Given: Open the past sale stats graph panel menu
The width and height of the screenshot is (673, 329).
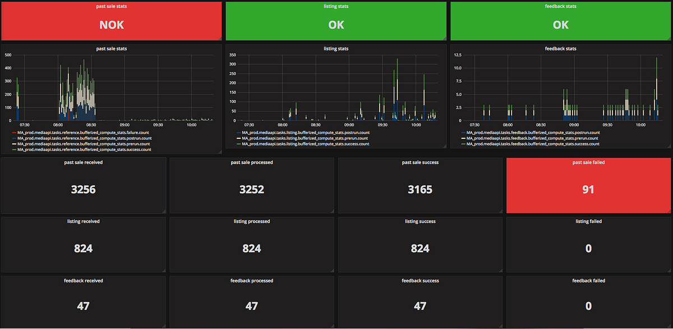Looking at the screenshot, I should pyautogui.click(x=111, y=48).
